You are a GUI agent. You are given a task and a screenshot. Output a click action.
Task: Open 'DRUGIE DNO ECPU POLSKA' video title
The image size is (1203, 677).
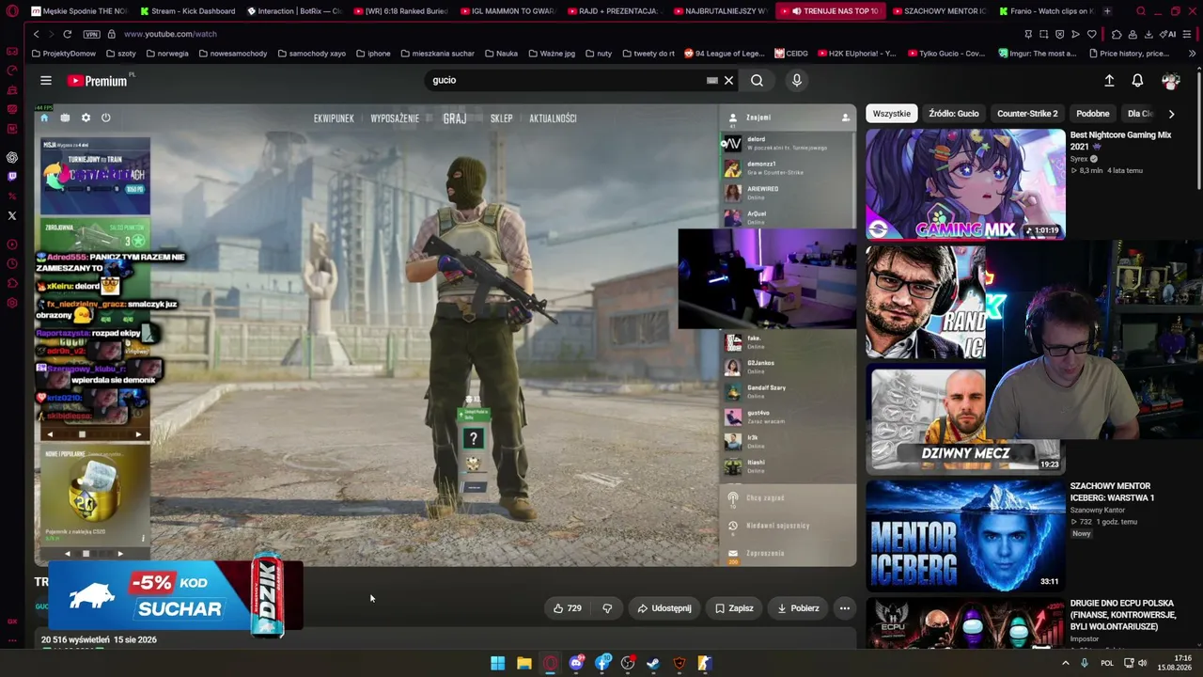pos(1122,615)
